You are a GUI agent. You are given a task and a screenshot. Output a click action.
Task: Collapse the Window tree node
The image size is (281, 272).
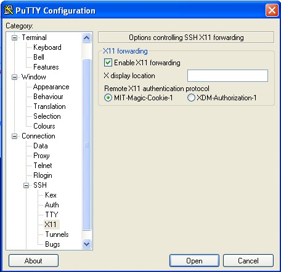[14, 77]
